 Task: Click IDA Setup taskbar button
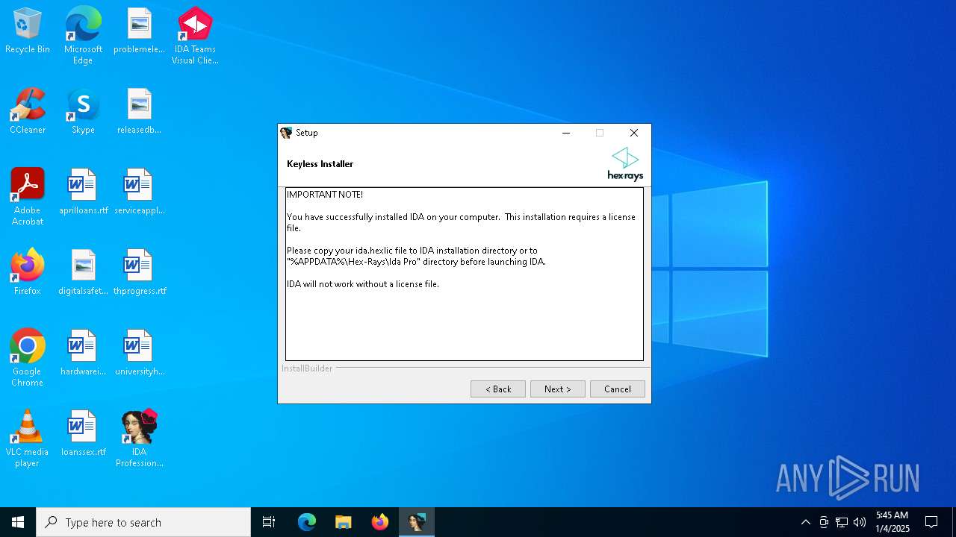click(x=417, y=522)
